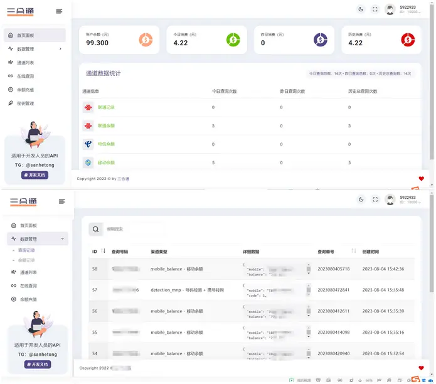The height and width of the screenshot is (384, 436).
Task: Collapse sidebar with hamburger icon in upper dashboard
Action: click(59, 11)
